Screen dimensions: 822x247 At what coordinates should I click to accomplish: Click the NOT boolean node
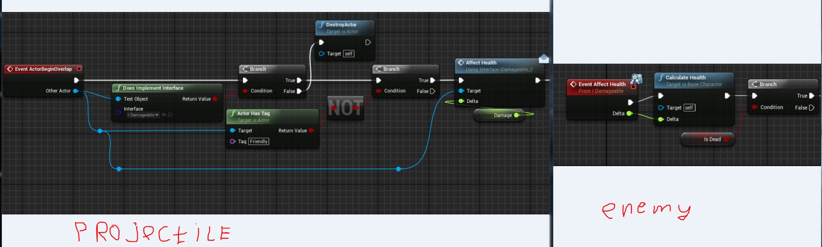pos(345,108)
